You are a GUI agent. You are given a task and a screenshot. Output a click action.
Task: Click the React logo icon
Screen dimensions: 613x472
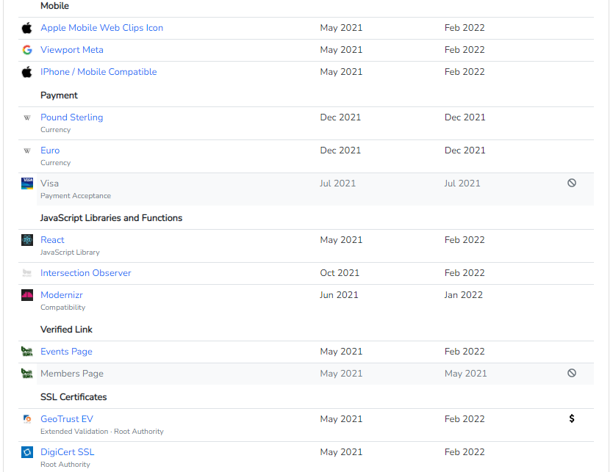[x=27, y=240]
